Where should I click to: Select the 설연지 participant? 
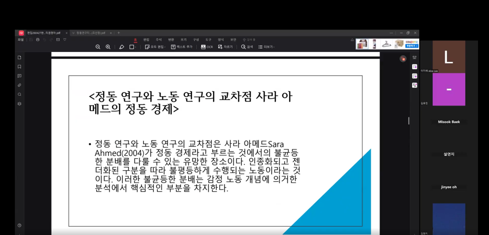(449, 154)
